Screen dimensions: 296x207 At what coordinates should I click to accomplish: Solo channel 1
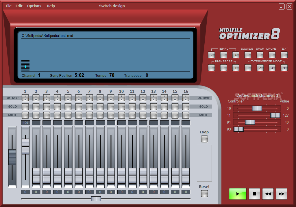pyautogui.click(x=25, y=107)
